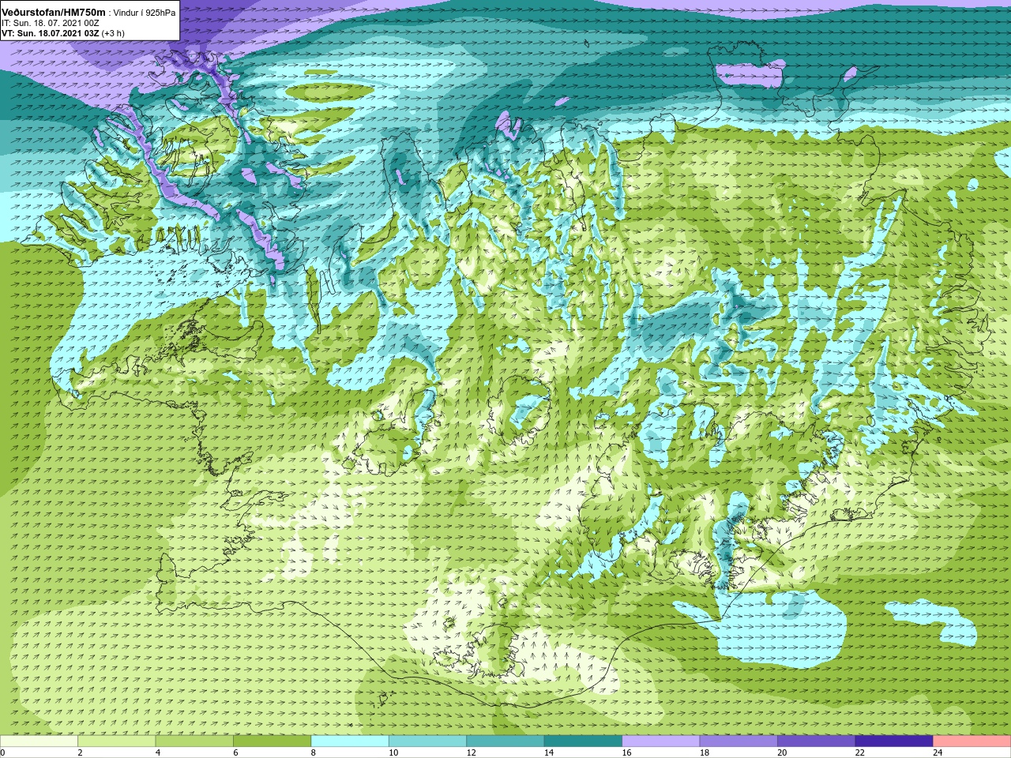Click the legend scale label '22'
This screenshot has width=1011, height=758.
tap(860, 752)
